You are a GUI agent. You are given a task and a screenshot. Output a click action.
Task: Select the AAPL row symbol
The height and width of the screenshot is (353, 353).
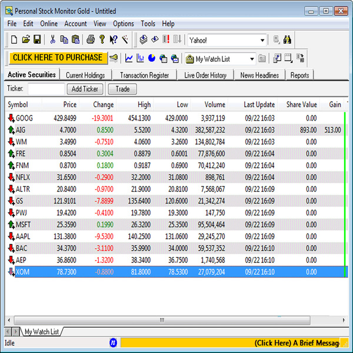(23, 237)
